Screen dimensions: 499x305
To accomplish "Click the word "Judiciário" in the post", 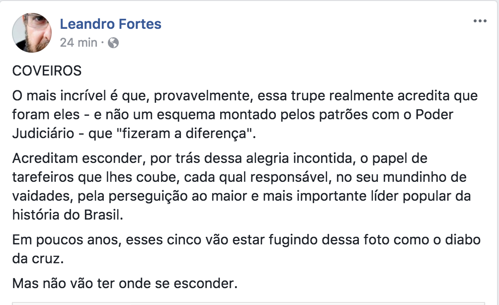I will click(43, 133).
